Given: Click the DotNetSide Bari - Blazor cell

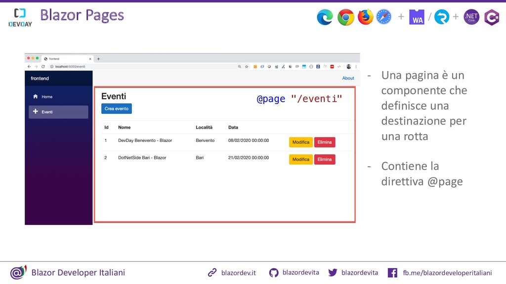Looking at the screenshot, I should pyautogui.click(x=142, y=158).
